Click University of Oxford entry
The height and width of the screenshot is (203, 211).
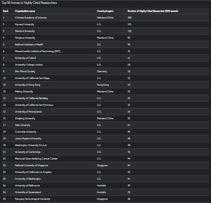25,58
